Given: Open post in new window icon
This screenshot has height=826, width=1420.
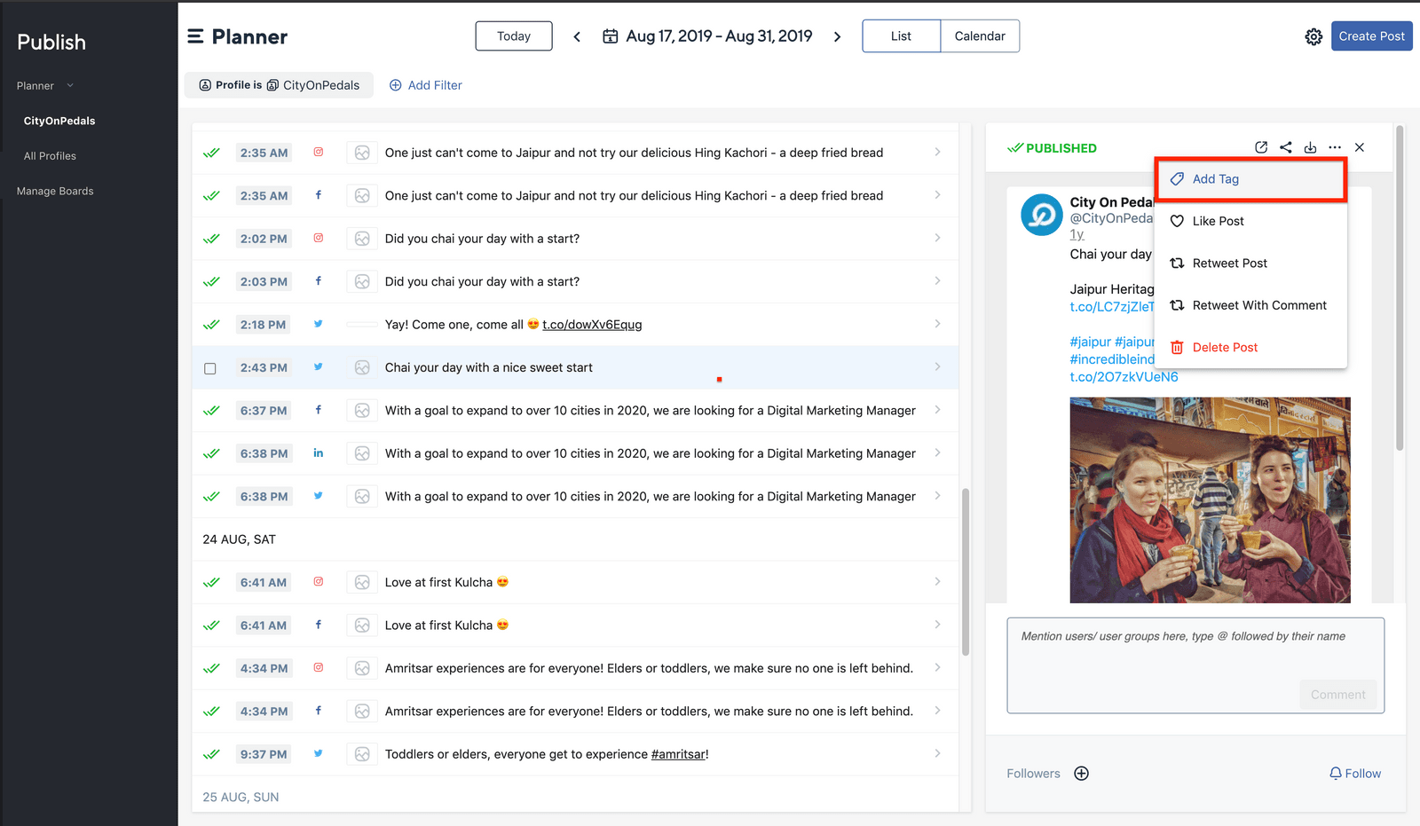Looking at the screenshot, I should [1261, 147].
